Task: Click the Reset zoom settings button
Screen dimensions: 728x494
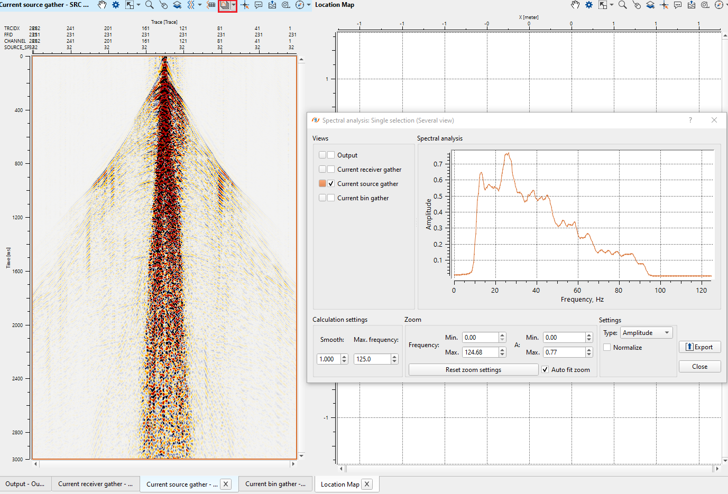Action: [473, 370]
